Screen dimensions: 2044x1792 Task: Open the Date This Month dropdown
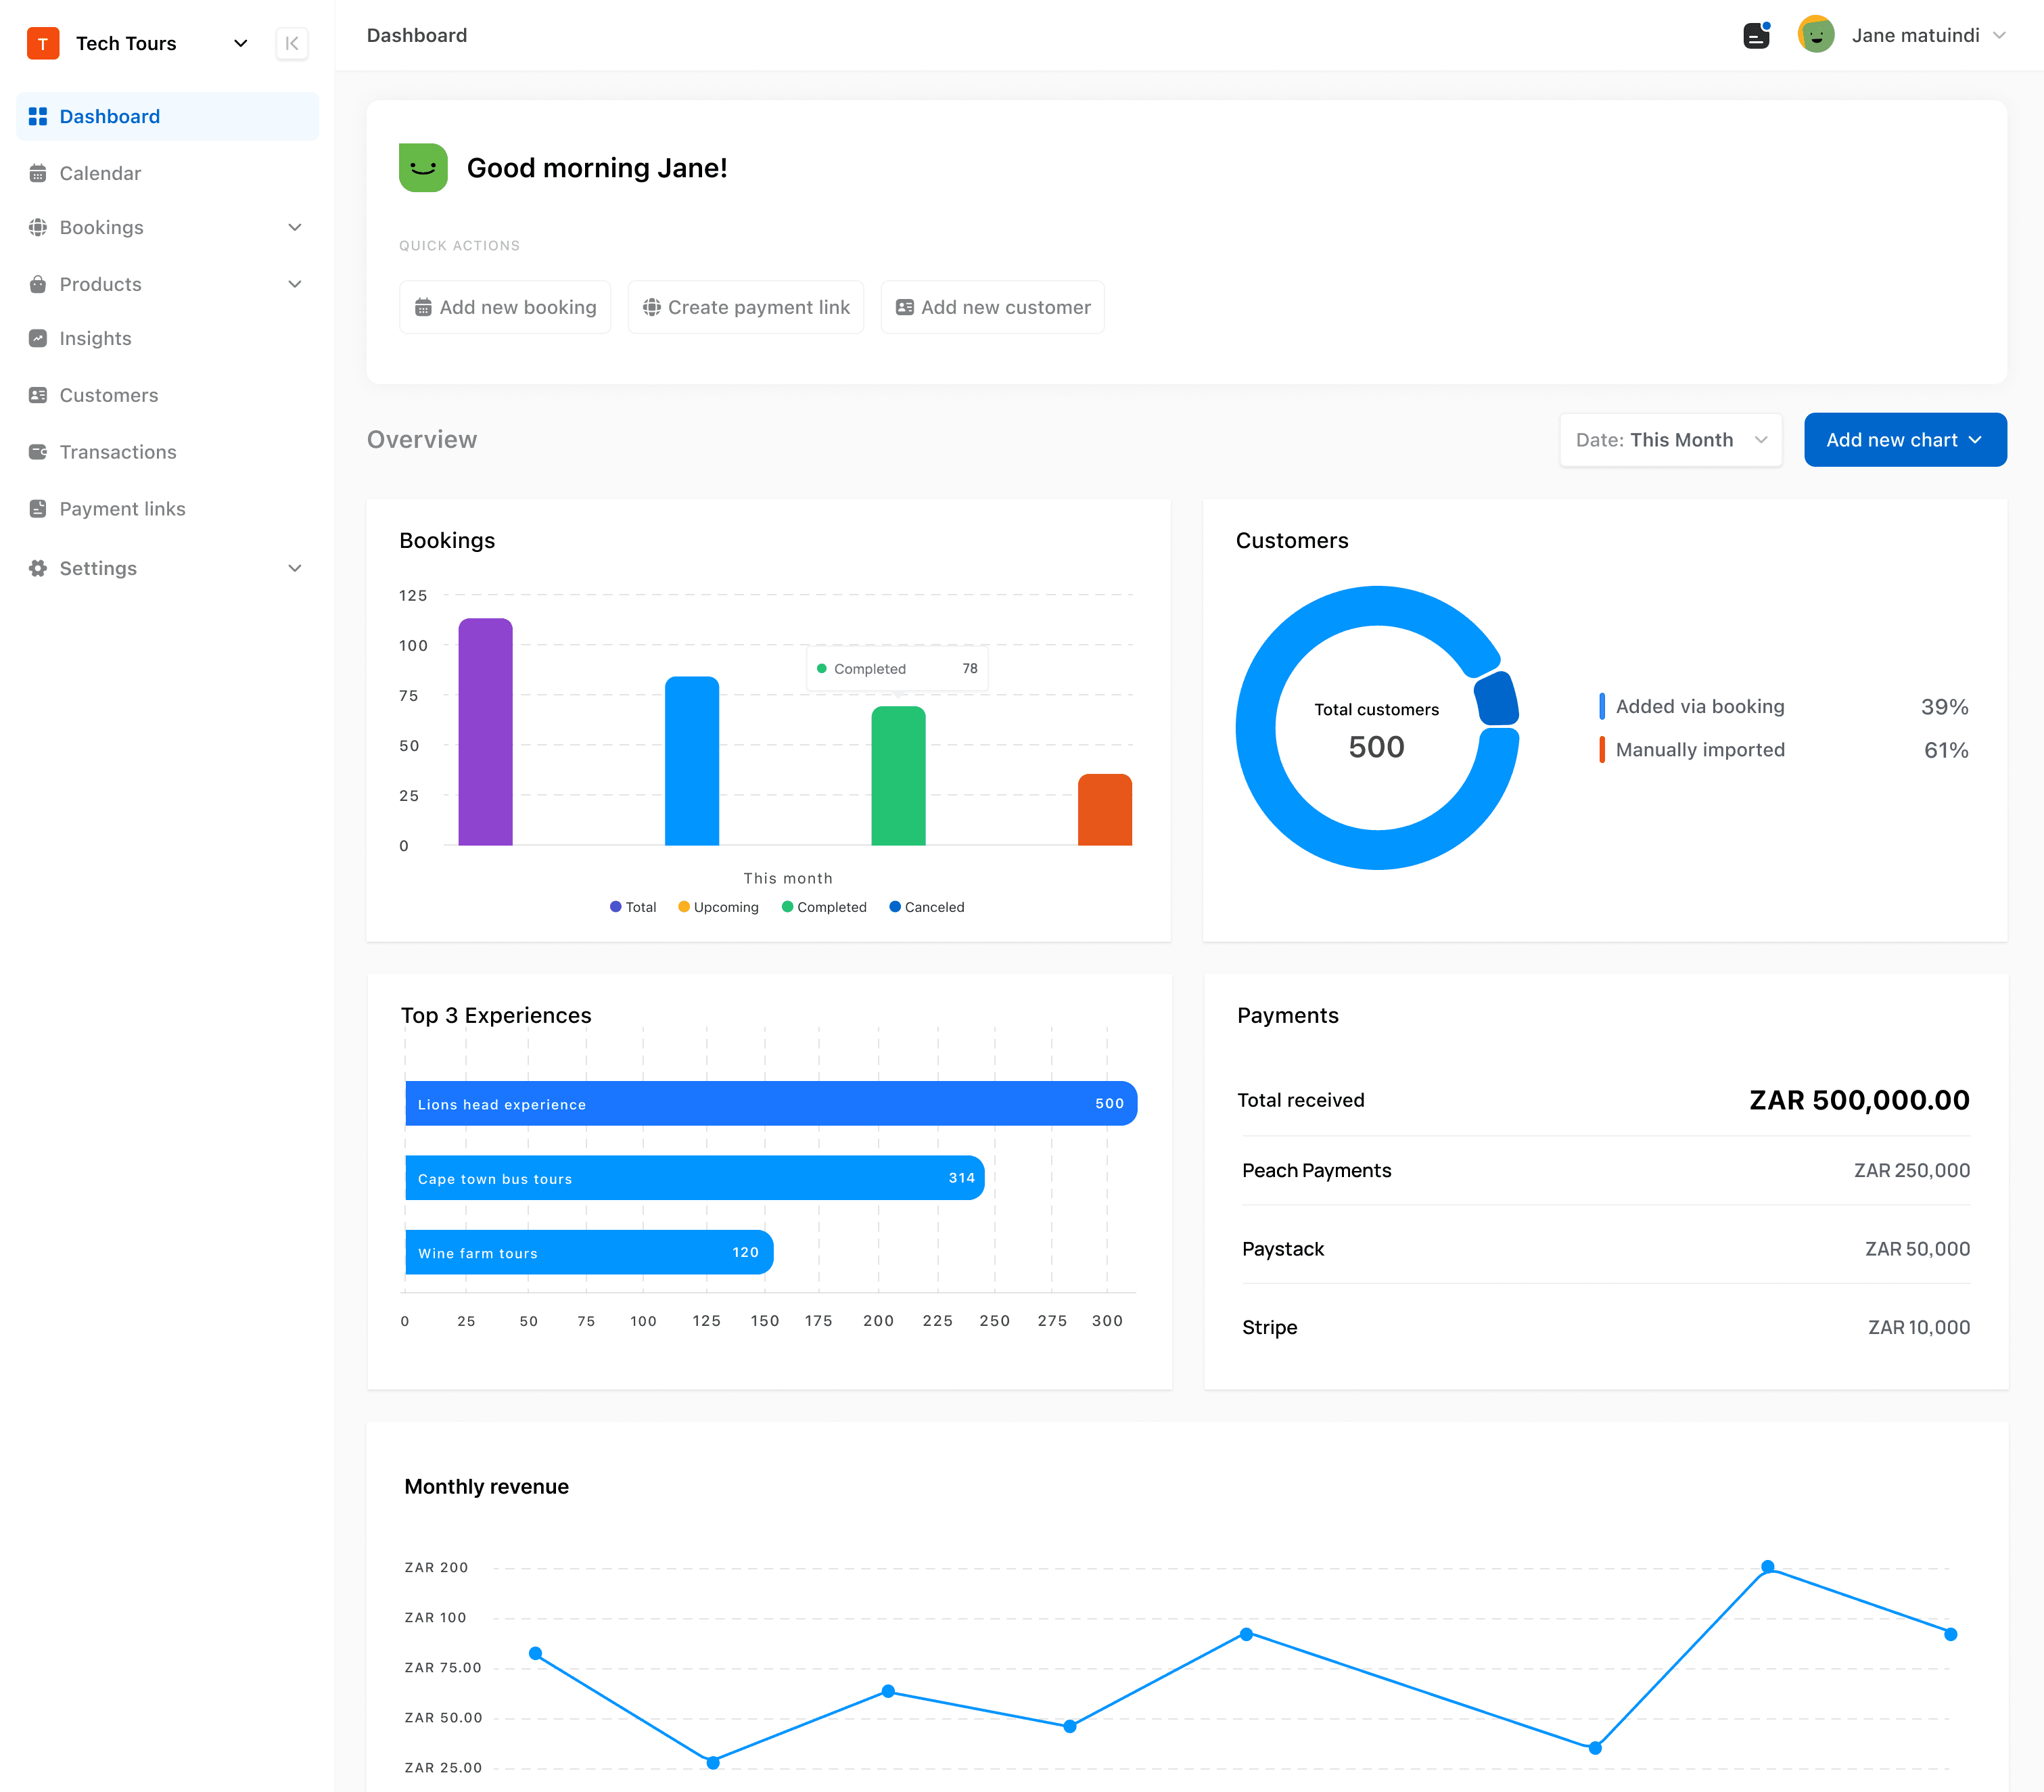pyautogui.click(x=1670, y=439)
